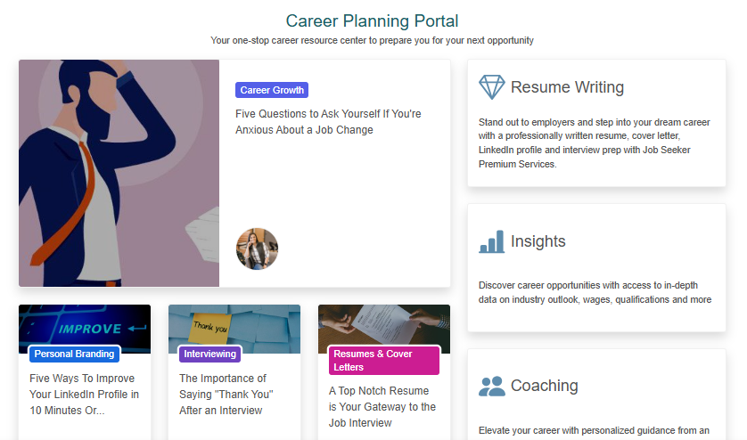Select the Personal Branding tag
This screenshot has width=747, height=440.
click(x=75, y=354)
